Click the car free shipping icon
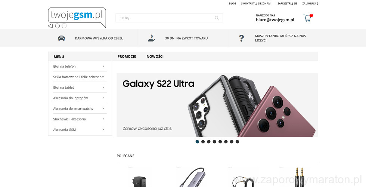Viewport: 366px width, 187px height. coord(61,38)
